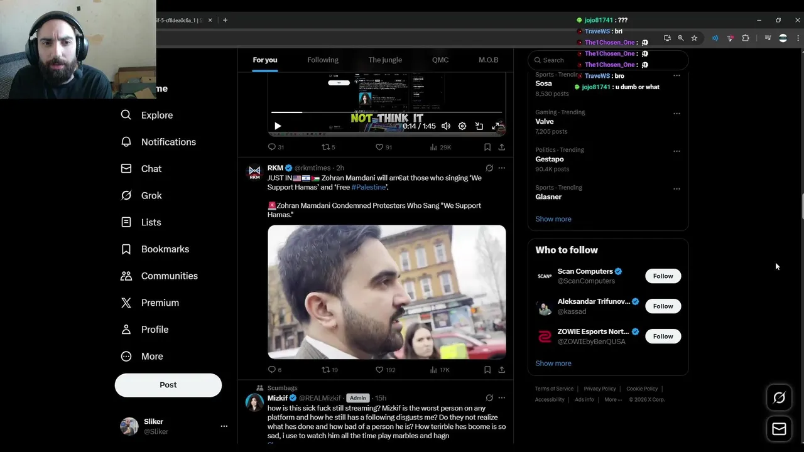View analytics of 17K views post
This screenshot has width=804, height=452.
coord(440,370)
